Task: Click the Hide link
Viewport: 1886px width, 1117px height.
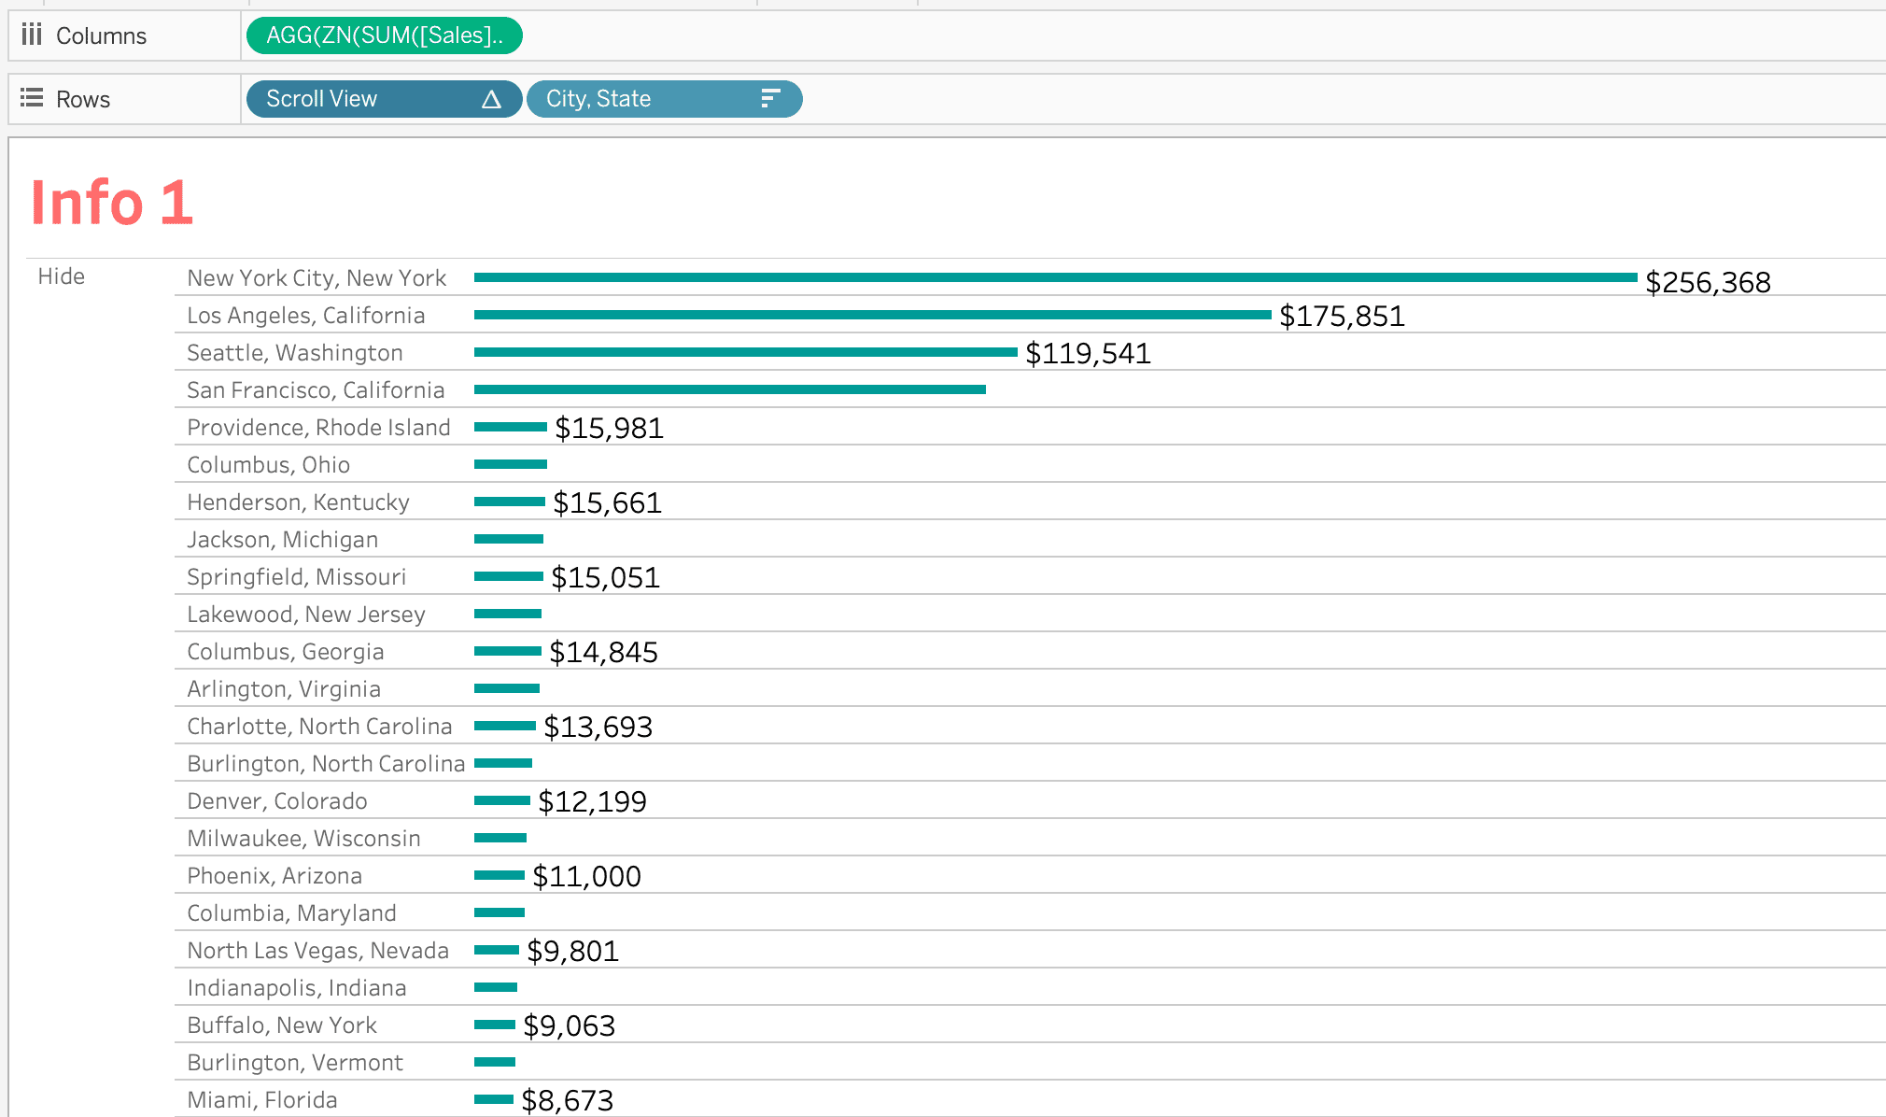Action: [x=62, y=276]
